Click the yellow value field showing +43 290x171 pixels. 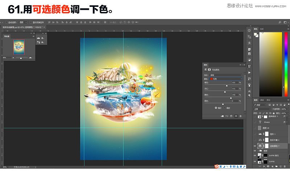tap(234, 95)
